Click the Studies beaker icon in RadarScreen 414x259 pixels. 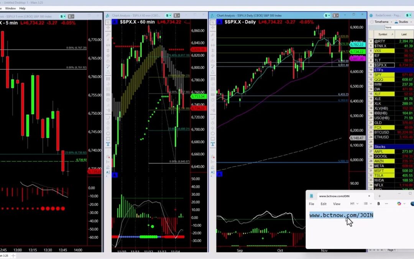coord(396,21)
